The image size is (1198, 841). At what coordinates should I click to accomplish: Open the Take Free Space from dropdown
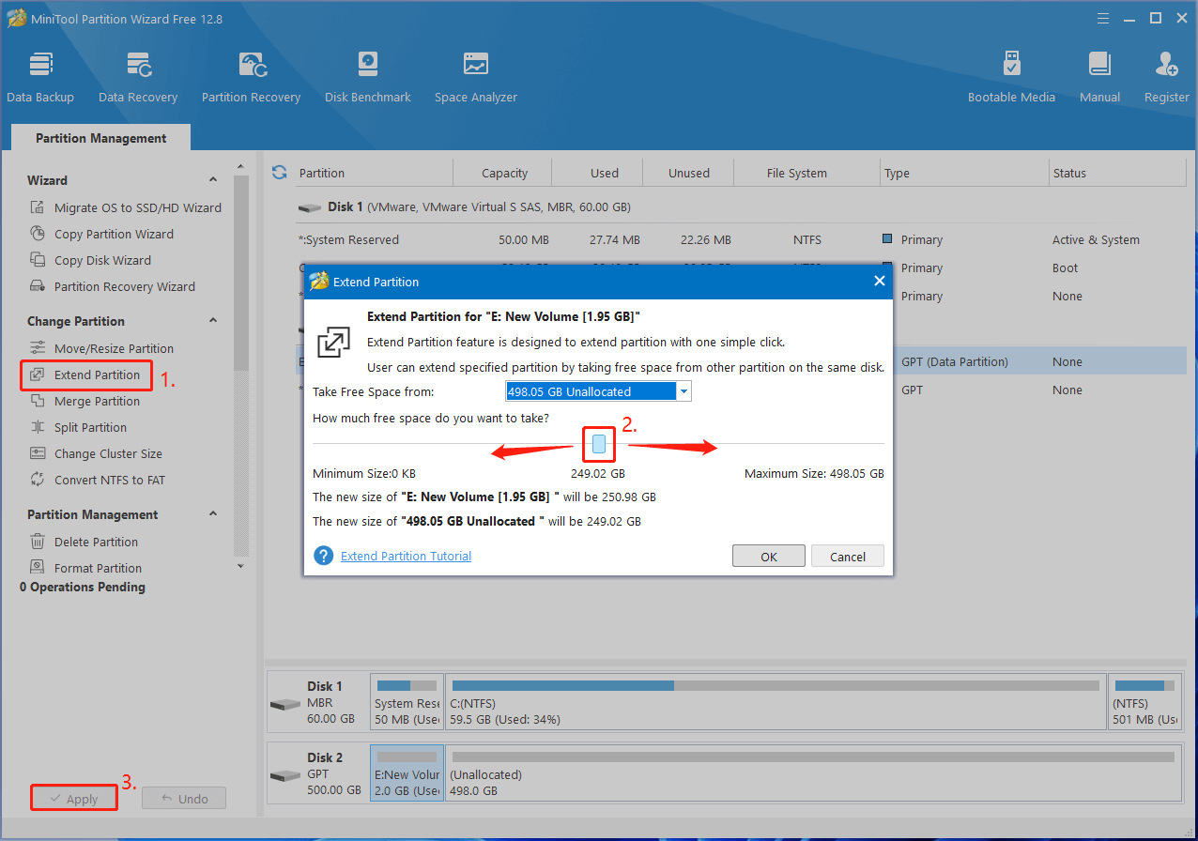click(x=683, y=391)
